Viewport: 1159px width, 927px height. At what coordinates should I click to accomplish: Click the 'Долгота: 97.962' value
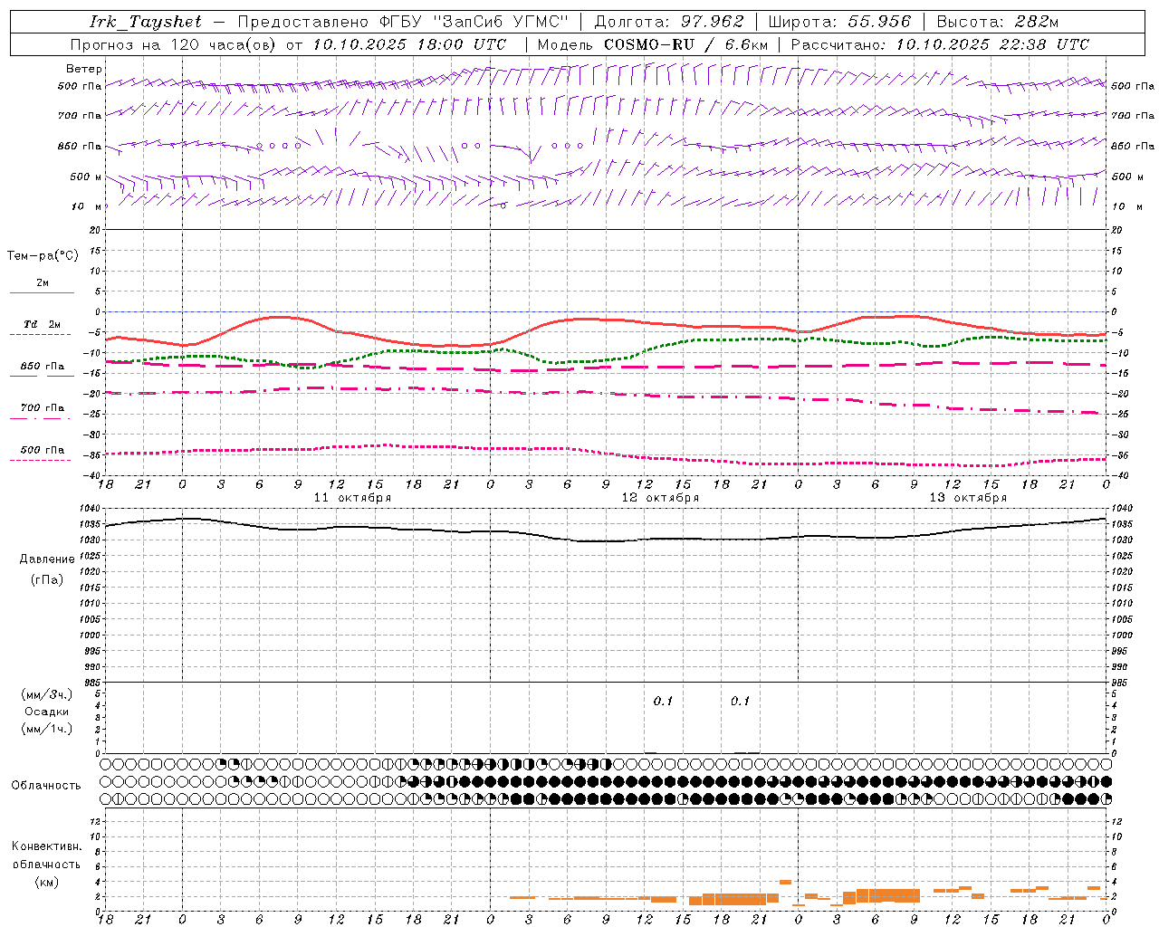668,22
